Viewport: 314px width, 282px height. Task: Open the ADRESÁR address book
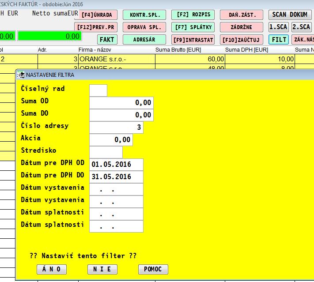(144, 40)
